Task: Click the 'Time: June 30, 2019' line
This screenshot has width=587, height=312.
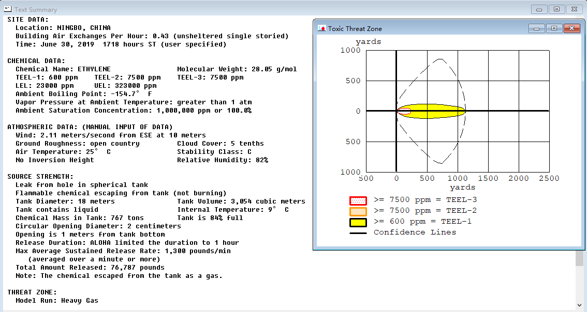Action: (x=121, y=44)
